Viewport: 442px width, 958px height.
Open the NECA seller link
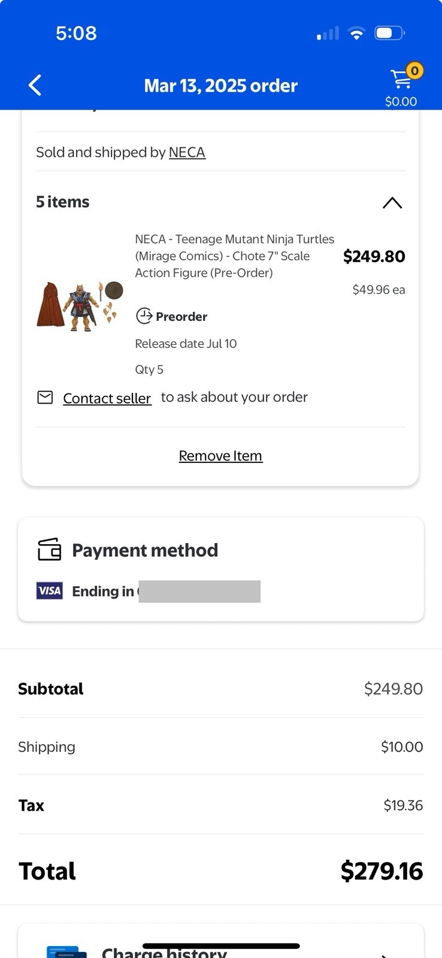[187, 153]
